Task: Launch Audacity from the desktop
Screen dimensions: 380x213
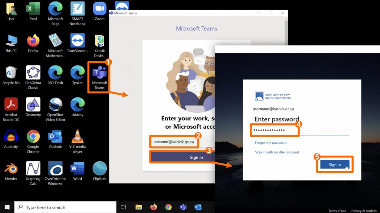Action: pyautogui.click(x=11, y=139)
